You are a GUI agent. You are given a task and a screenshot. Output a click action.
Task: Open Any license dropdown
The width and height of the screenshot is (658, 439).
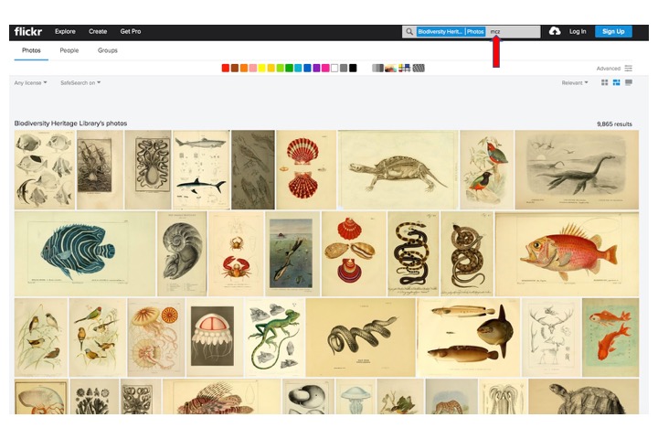pyautogui.click(x=30, y=82)
